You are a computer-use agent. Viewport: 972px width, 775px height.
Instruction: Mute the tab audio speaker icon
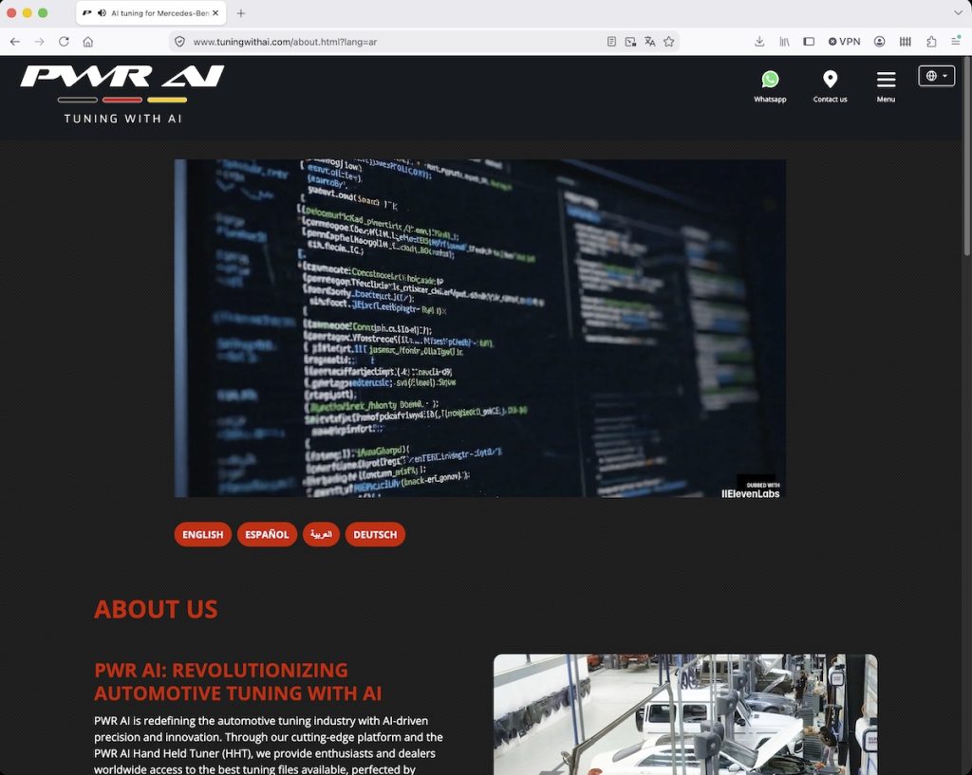tap(102, 13)
